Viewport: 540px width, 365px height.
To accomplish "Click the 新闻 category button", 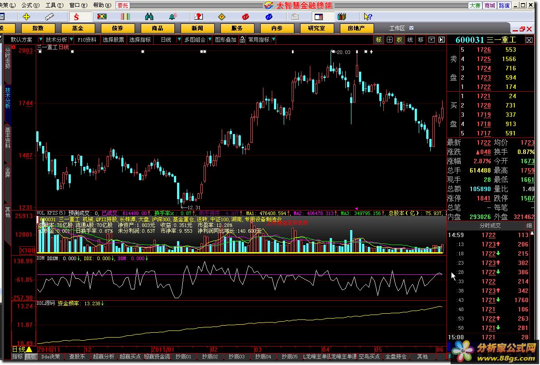I will (197, 28).
